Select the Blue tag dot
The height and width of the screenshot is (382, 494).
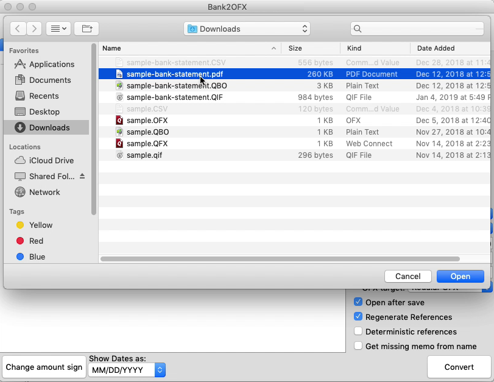[20, 256]
